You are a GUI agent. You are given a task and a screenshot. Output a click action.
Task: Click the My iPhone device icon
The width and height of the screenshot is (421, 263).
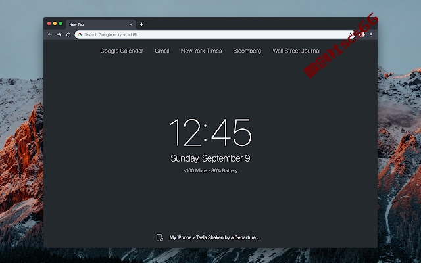159,237
